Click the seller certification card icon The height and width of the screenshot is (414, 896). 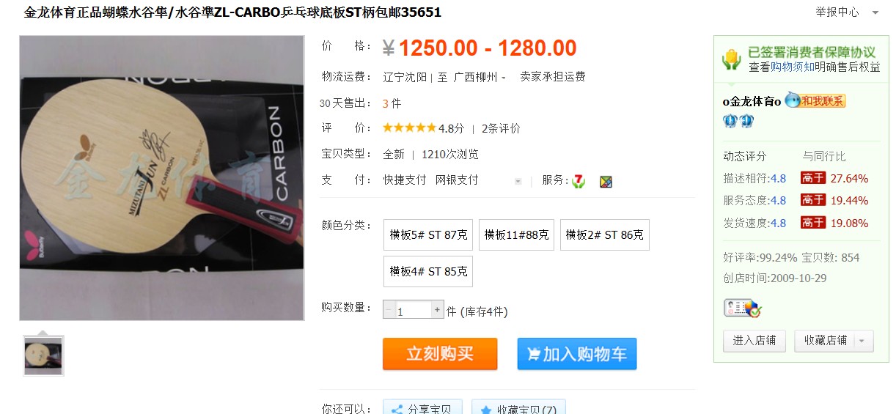coord(743,308)
